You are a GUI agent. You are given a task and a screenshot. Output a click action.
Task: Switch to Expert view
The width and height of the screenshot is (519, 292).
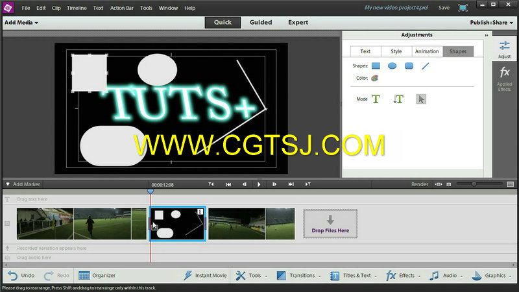pos(298,23)
